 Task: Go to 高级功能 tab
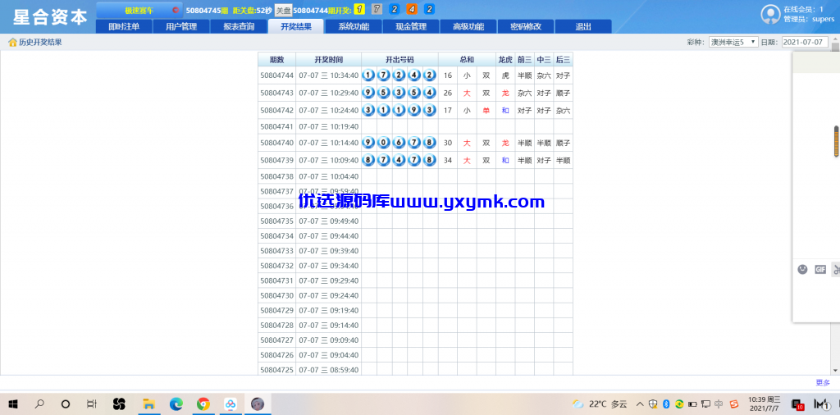pyautogui.click(x=468, y=27)
